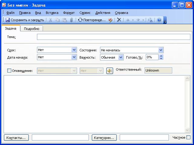Screen dimensions: 194x145
Task: Enable the Оповещение reminder checkbox
Action: (x=9, y=71)
